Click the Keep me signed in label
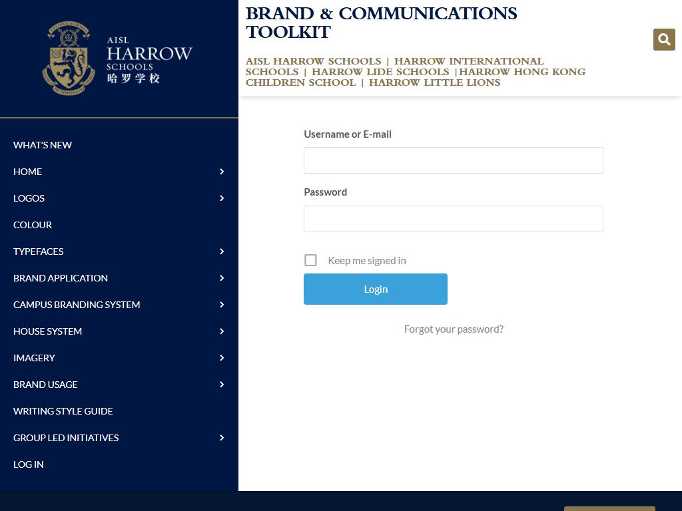The width and height of the screenshot is (682, 511). click(367, 261)
